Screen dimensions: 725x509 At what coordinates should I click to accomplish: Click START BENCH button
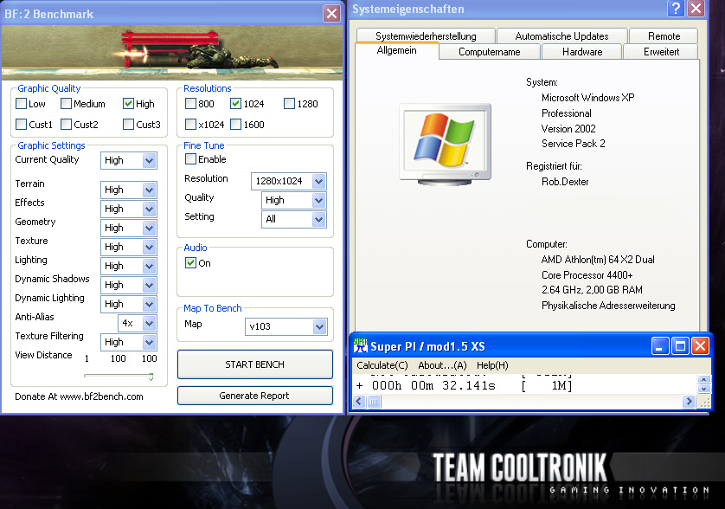[x=254, y=364]
